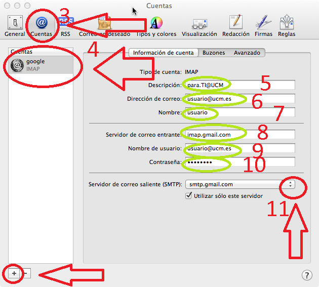Toggle 'Utilizar sólo este servidor' checkbox

pyautogui.click(x=189, y=196)
